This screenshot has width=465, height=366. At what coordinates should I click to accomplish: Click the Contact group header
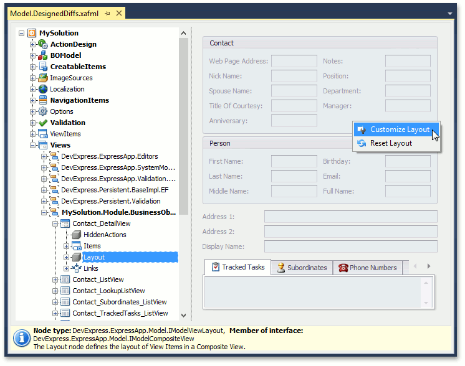coord(320,43)
